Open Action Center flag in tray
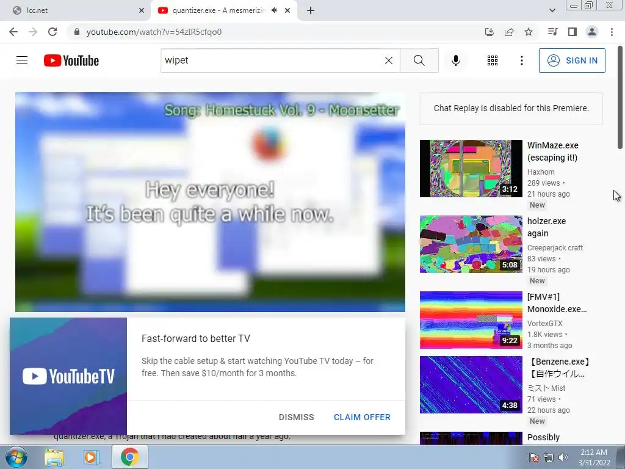 (534, 457)
